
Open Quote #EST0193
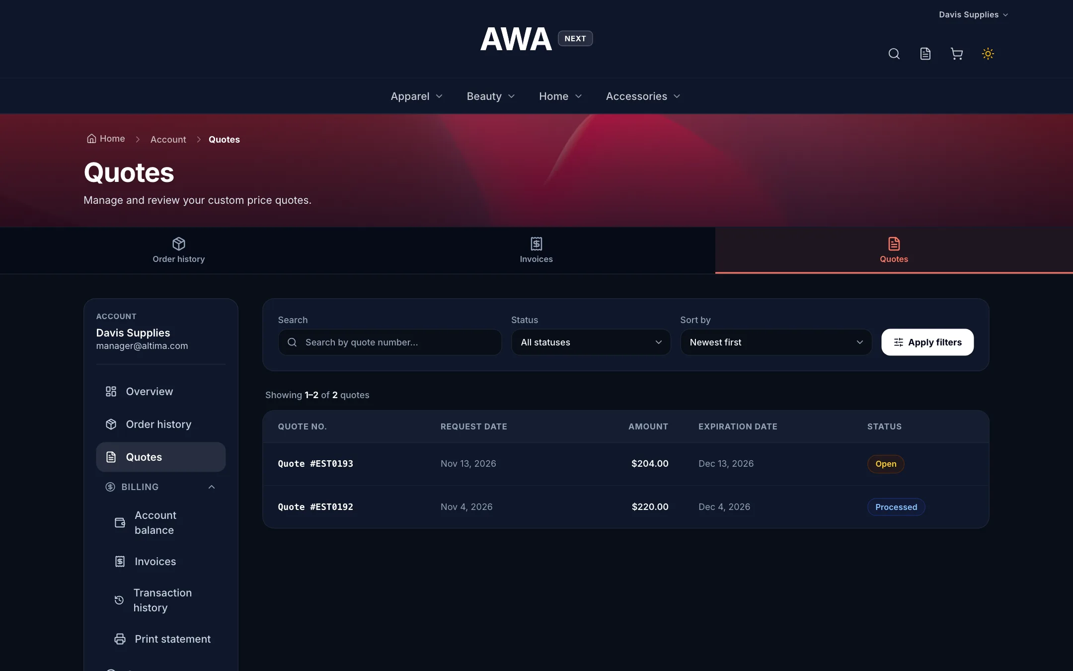pyautogui.click(x=315, y=464)
